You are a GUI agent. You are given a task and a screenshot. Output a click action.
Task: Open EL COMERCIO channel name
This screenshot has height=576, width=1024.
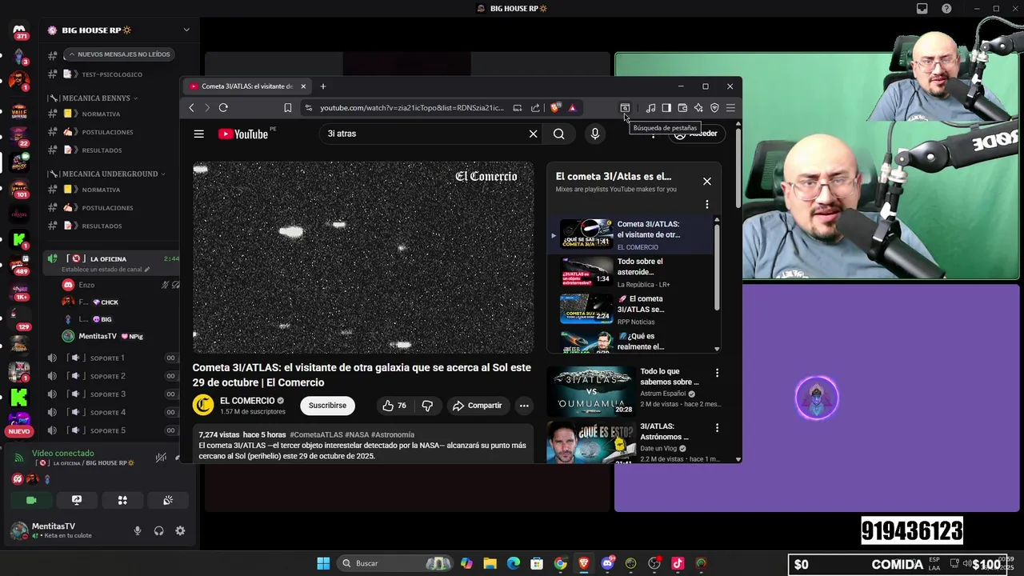[247, 401]
